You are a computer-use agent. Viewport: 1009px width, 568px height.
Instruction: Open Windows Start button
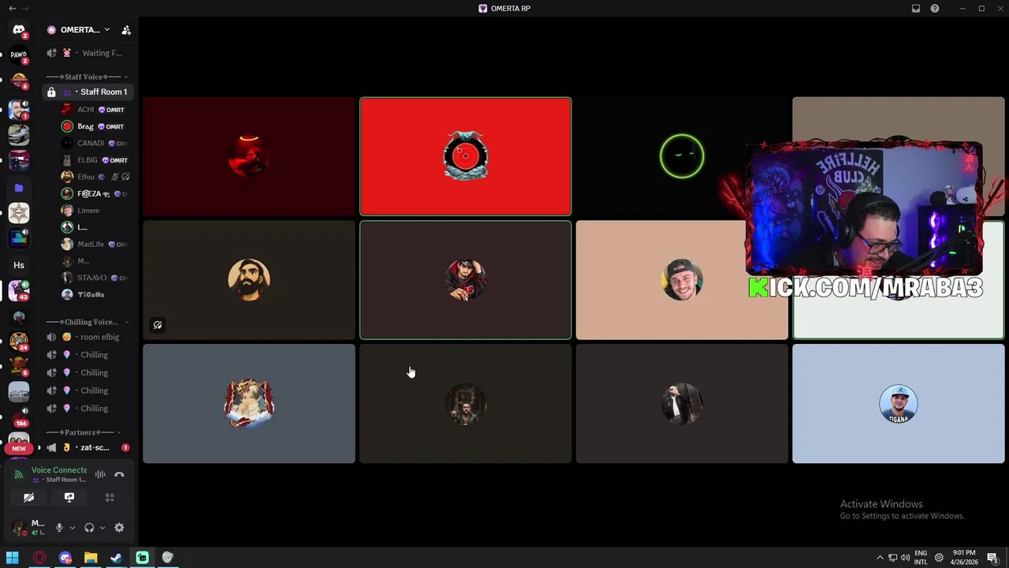pos(13,558)
